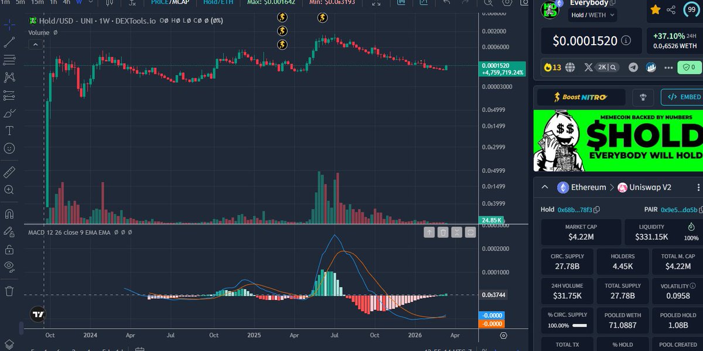
Task: Click the Boost NITRO button
Action: [x=581, y=97]
